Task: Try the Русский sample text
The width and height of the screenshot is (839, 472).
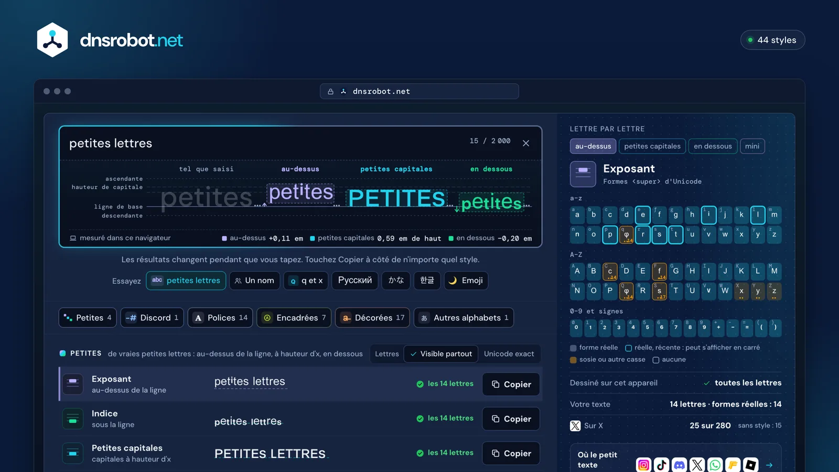Action: [355, 280]
